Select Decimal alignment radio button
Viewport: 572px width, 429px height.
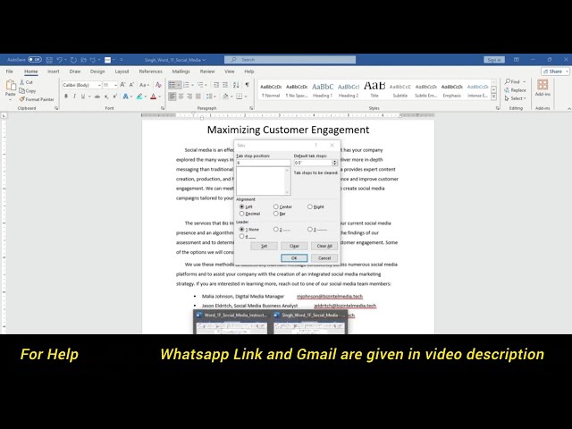242,214
